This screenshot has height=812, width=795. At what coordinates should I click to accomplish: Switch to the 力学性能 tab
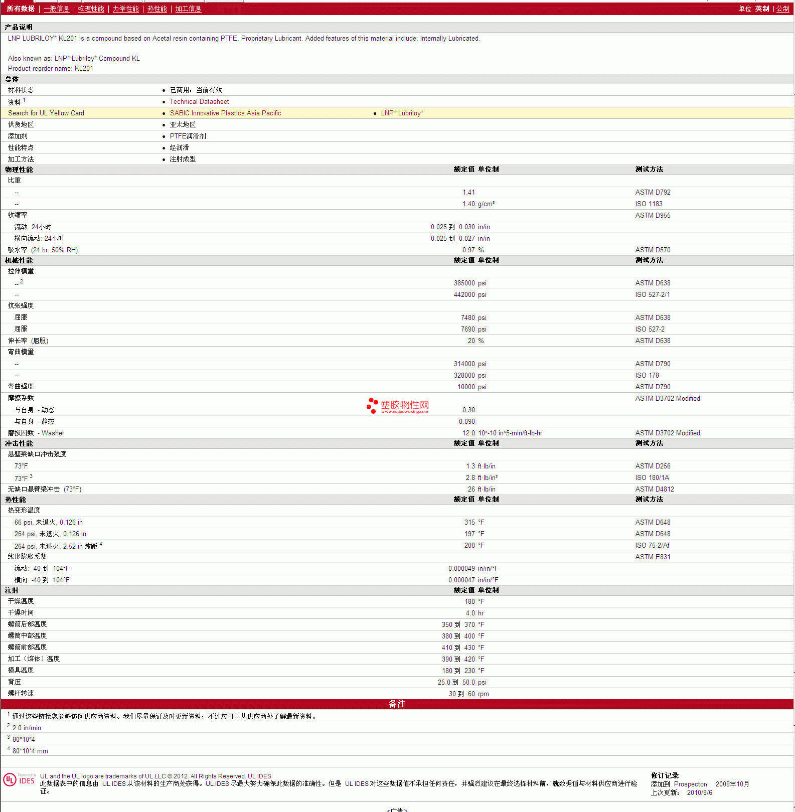(125, 9)
